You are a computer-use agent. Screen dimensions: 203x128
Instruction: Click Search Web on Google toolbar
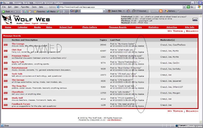pyautogui.click(x=115, y=11)
